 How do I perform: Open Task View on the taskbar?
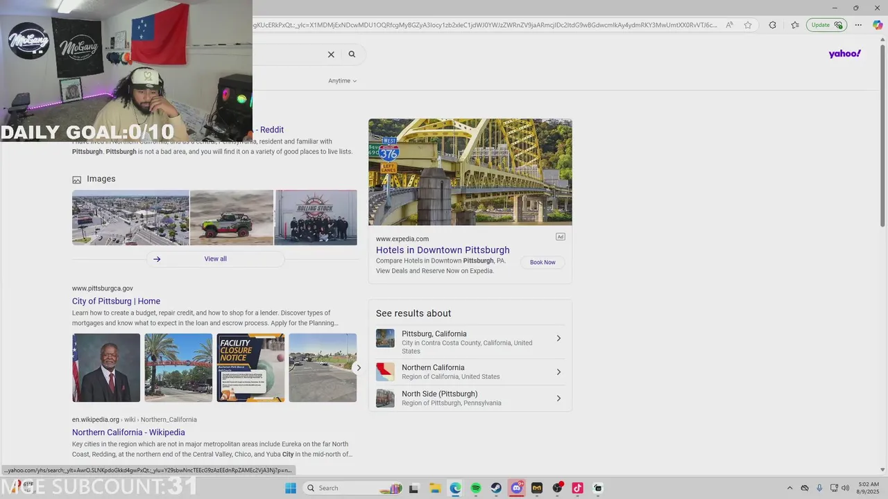[x=413, y=488]
